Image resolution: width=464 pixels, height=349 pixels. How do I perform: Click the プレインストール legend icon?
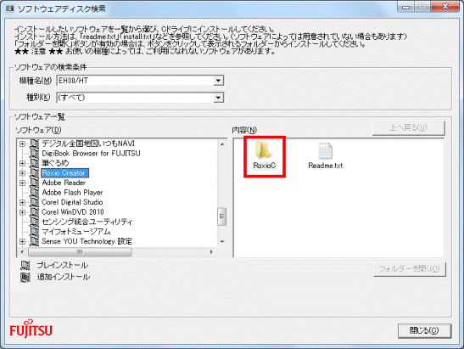(x=25, y=265)
